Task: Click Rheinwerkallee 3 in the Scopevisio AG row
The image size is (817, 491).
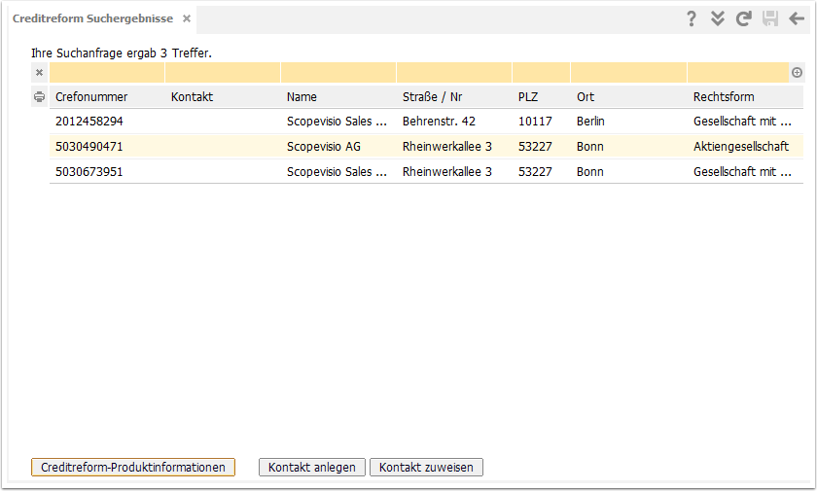Action: tap(447, 146)
